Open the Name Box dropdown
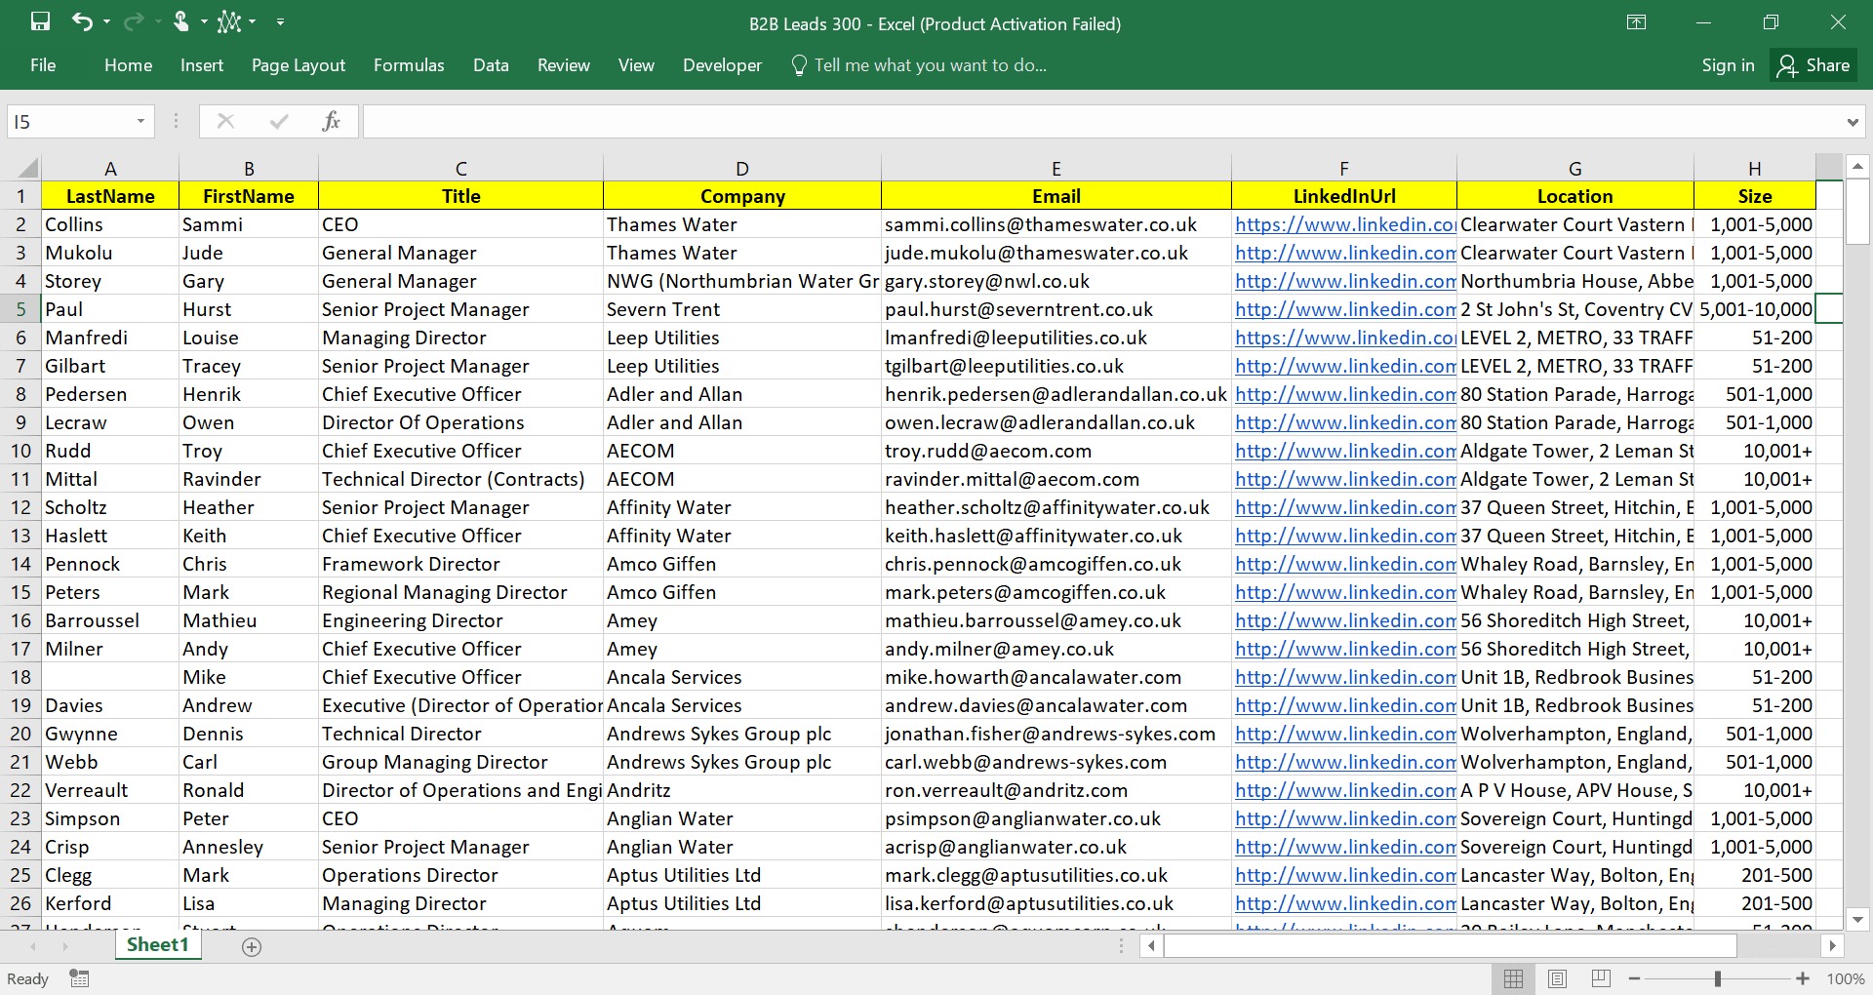The image size is (1873, 995). [x=139, y=120]
